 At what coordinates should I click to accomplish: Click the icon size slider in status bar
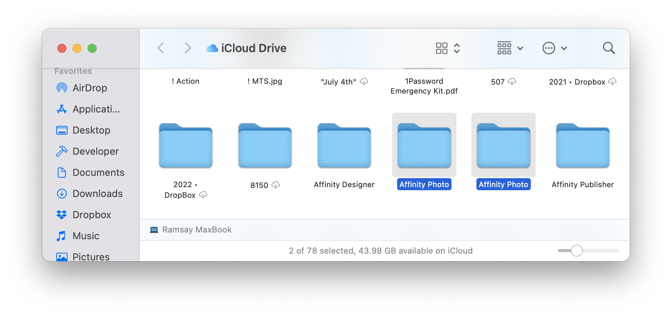click(588, 251)
